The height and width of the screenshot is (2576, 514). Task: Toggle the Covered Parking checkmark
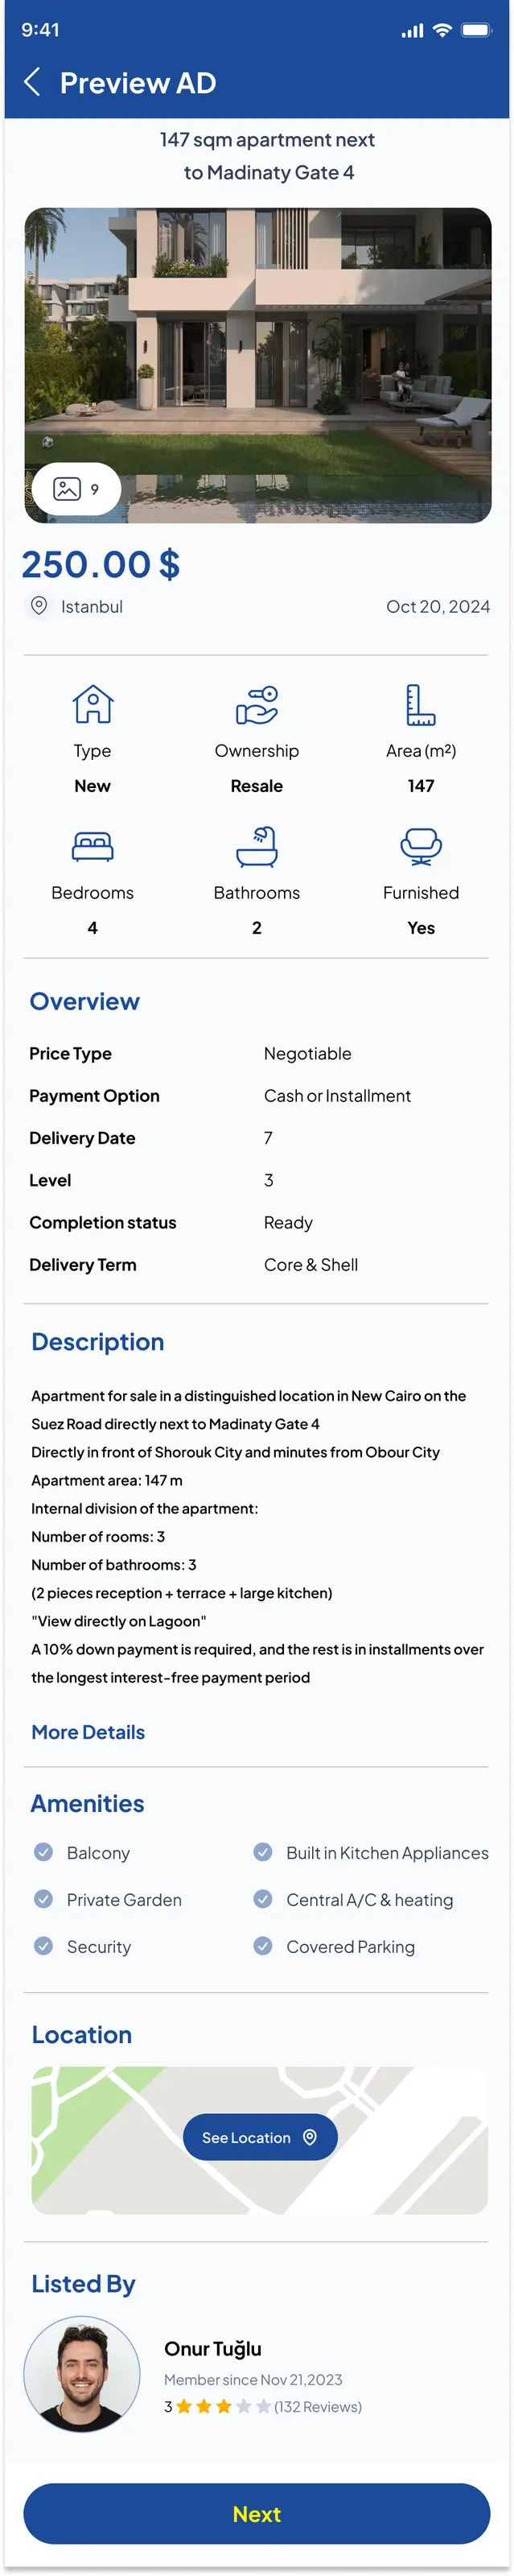263,1945
